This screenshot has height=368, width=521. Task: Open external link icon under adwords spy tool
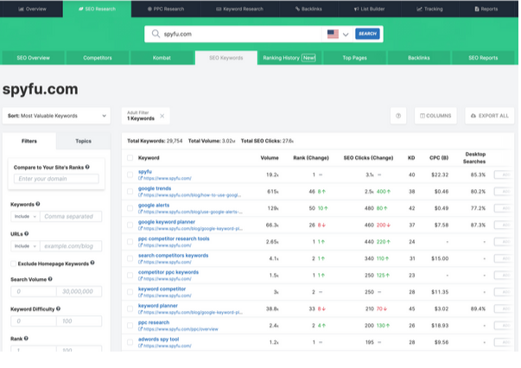coord(140,346)
